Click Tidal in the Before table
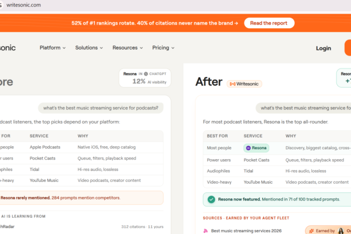 (x=35, y=170)
